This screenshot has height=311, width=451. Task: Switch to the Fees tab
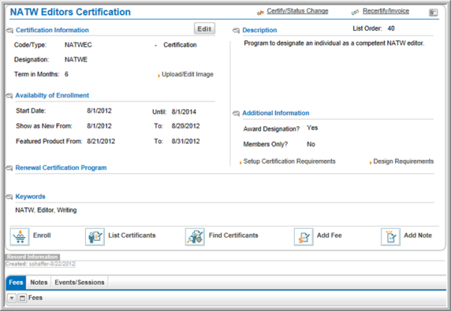point(16,283)
